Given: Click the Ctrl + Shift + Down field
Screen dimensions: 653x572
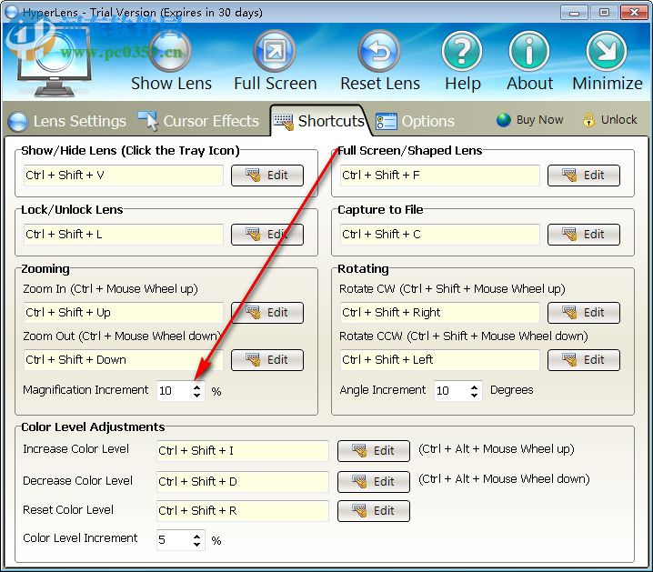Looking at the screenshot, I should point(124,360).
